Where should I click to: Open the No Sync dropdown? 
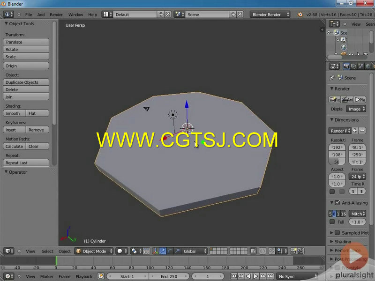(x=297, y=276)
